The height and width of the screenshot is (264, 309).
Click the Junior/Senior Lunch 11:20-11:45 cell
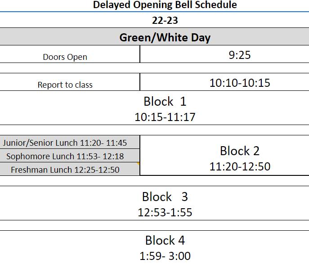point(70,142)
